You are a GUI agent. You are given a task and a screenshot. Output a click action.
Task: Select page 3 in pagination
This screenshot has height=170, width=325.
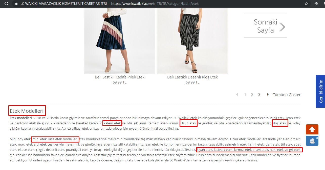[x=259, y=95]
